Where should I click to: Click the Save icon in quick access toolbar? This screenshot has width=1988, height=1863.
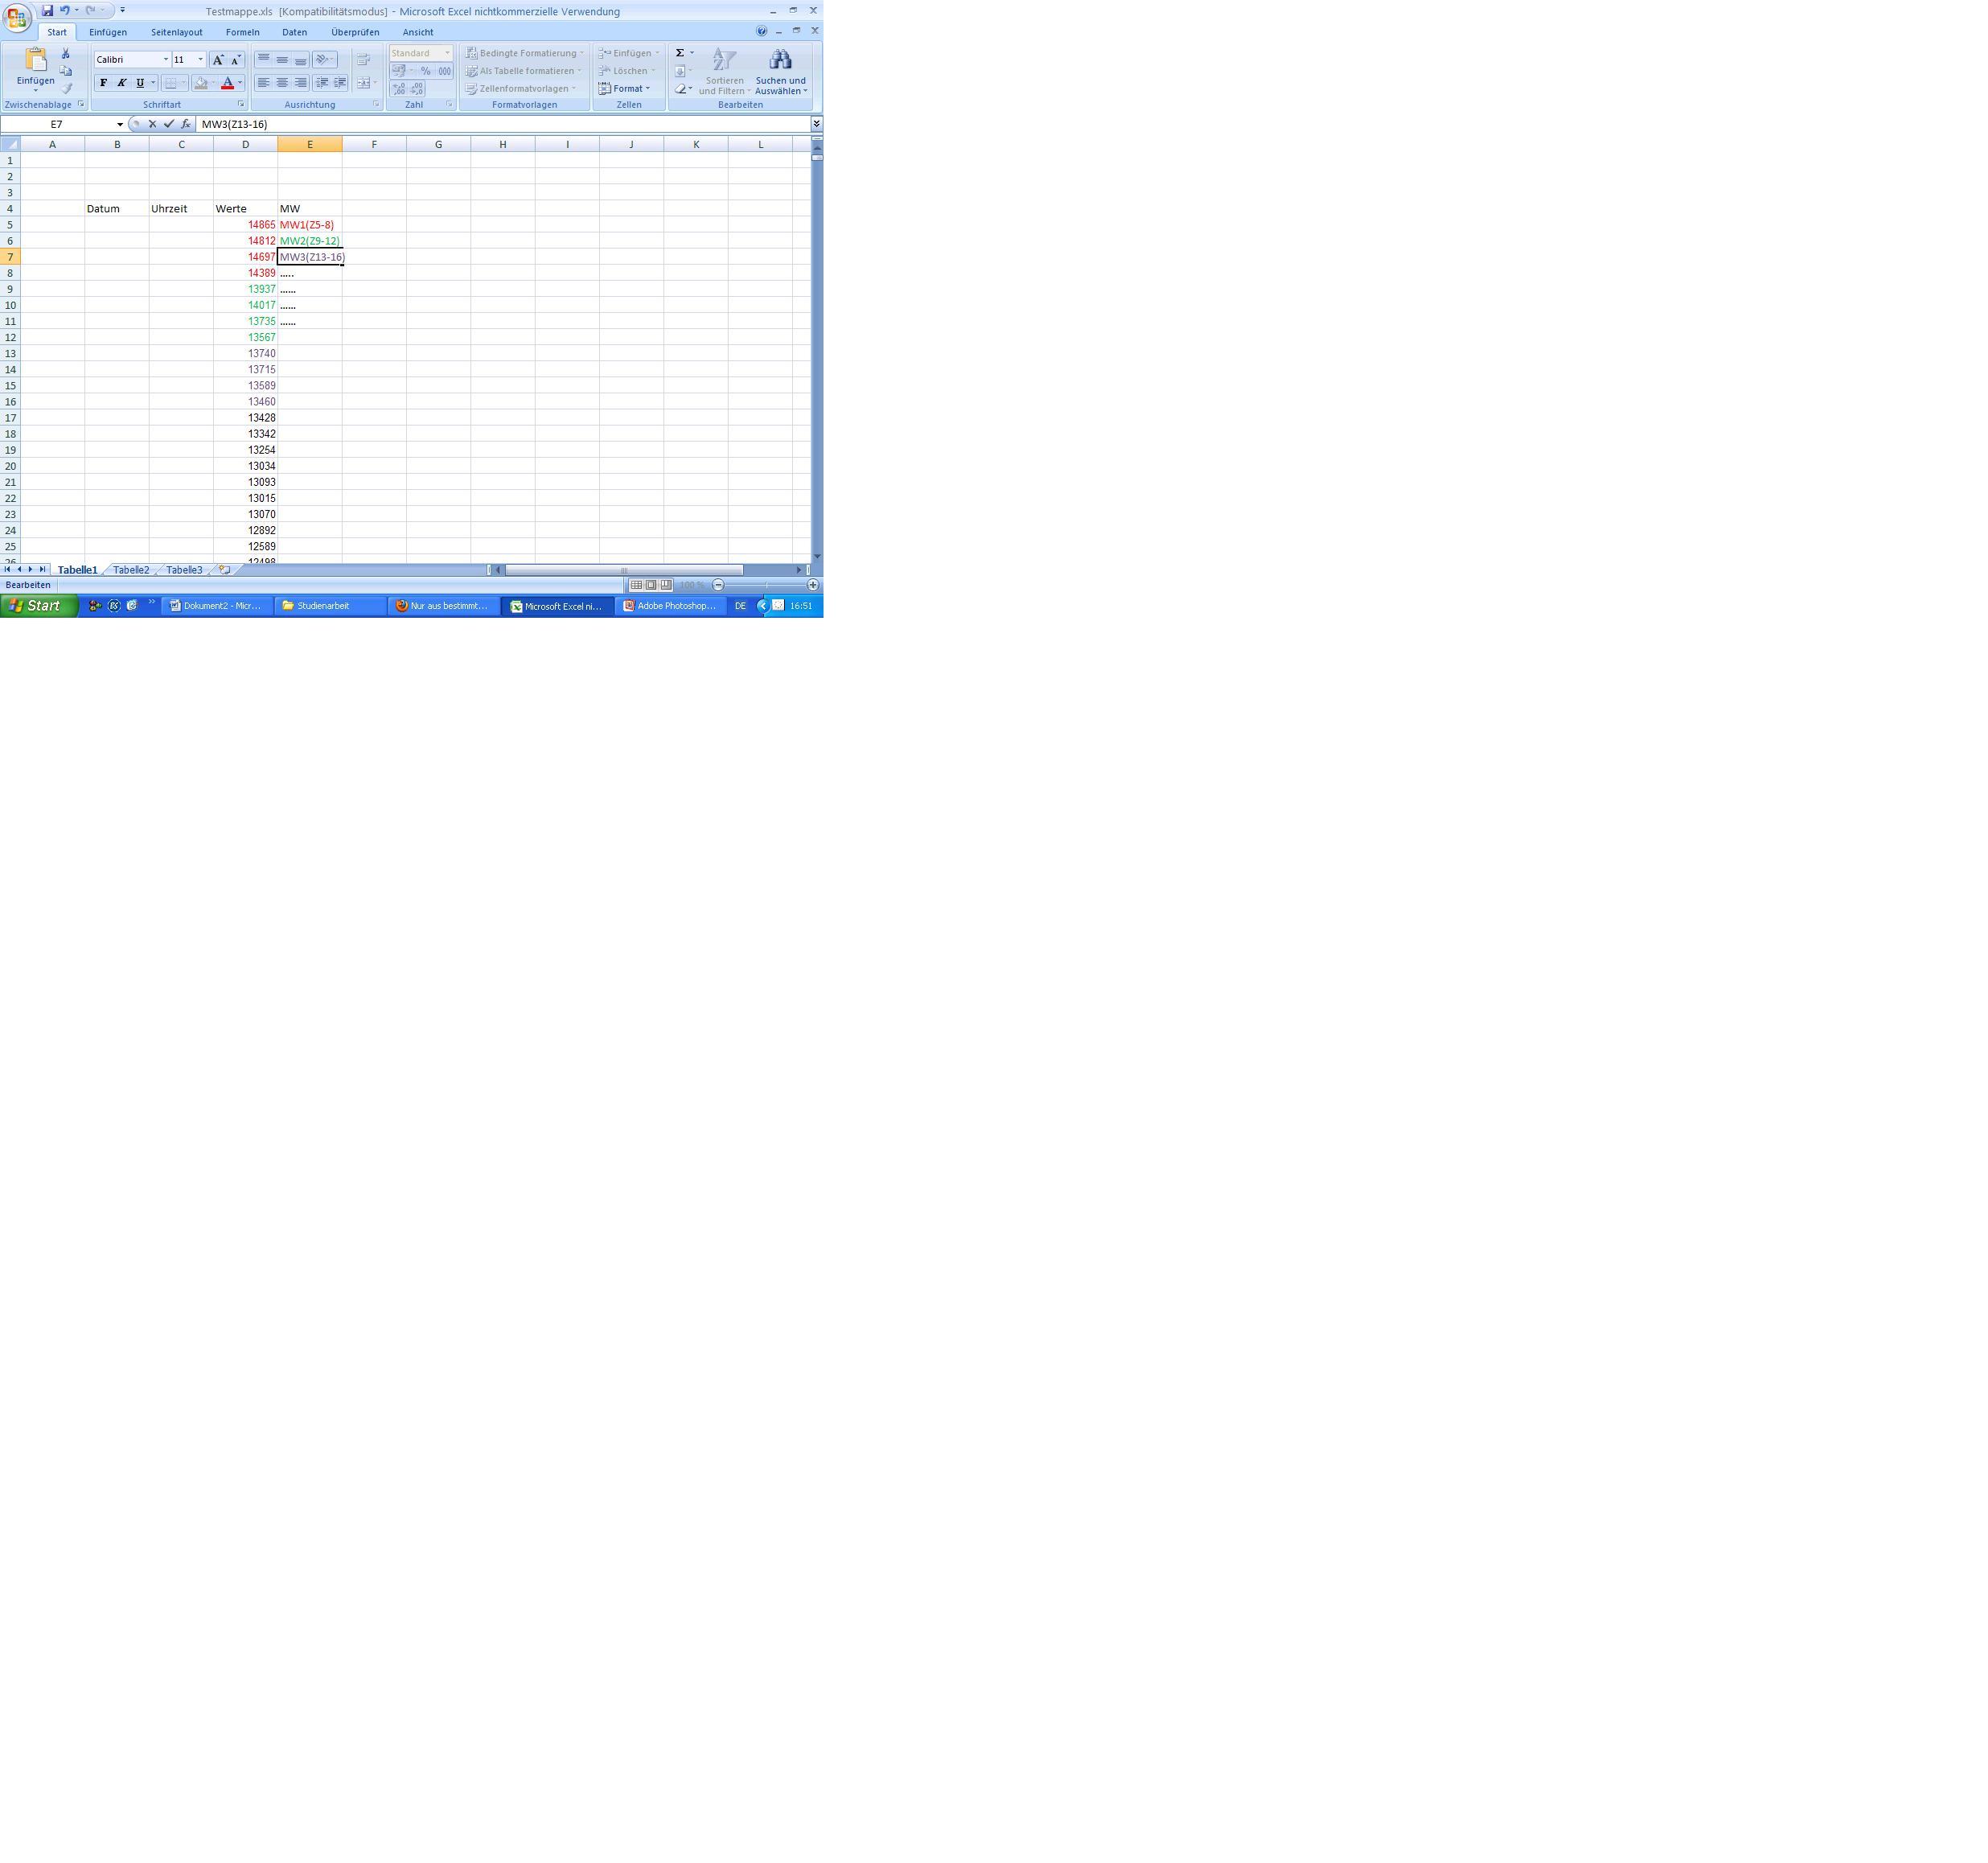click(47, 10)
